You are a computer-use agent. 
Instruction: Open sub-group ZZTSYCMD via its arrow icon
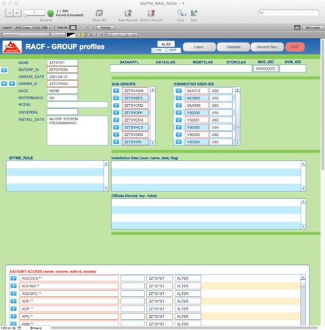pyautogui.click(x=116, y=105)
